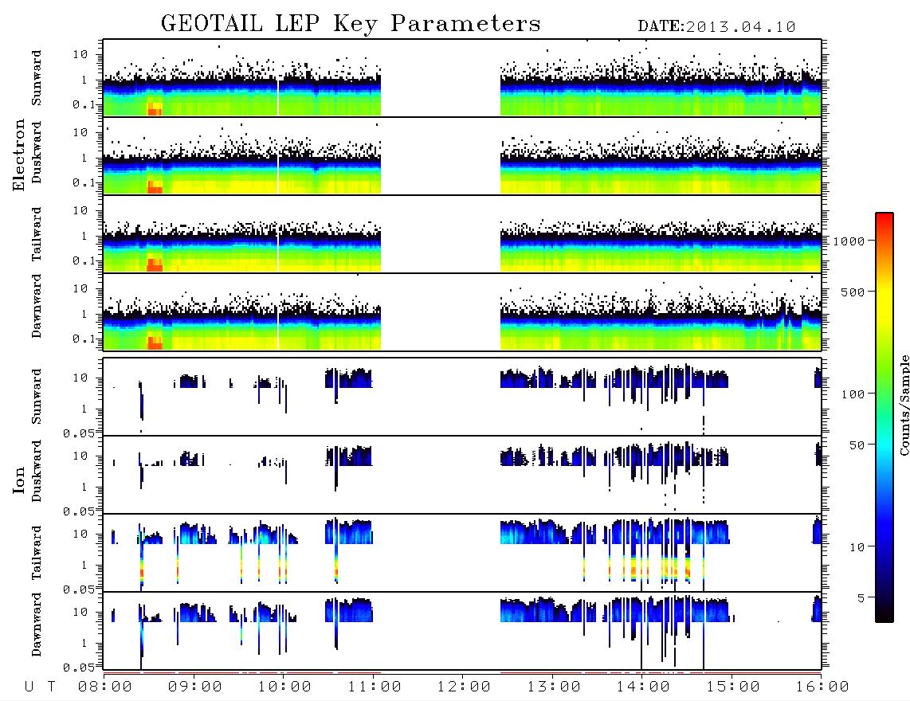Image resolution: width=910 pixels, height=701 pixels.
Task: Click the rainbow Counts/Sample color bar
Action: (885, 417)
